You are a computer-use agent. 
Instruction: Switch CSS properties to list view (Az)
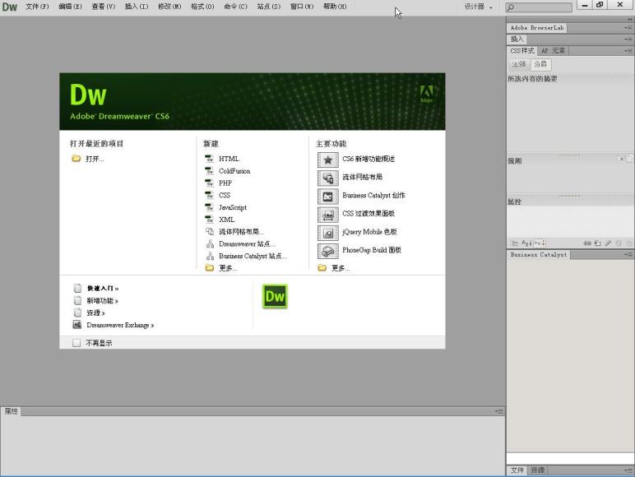[526, 243]
